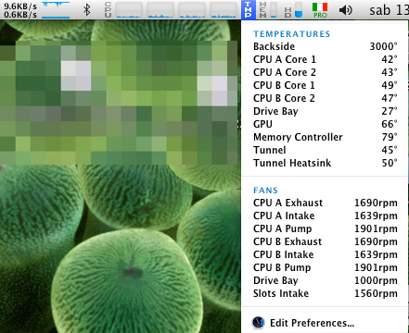Image resolution: width=409 pixels, height=333 pixels.
Task: Select the CPU A Pump fan row
Action: tap(325, 228)
